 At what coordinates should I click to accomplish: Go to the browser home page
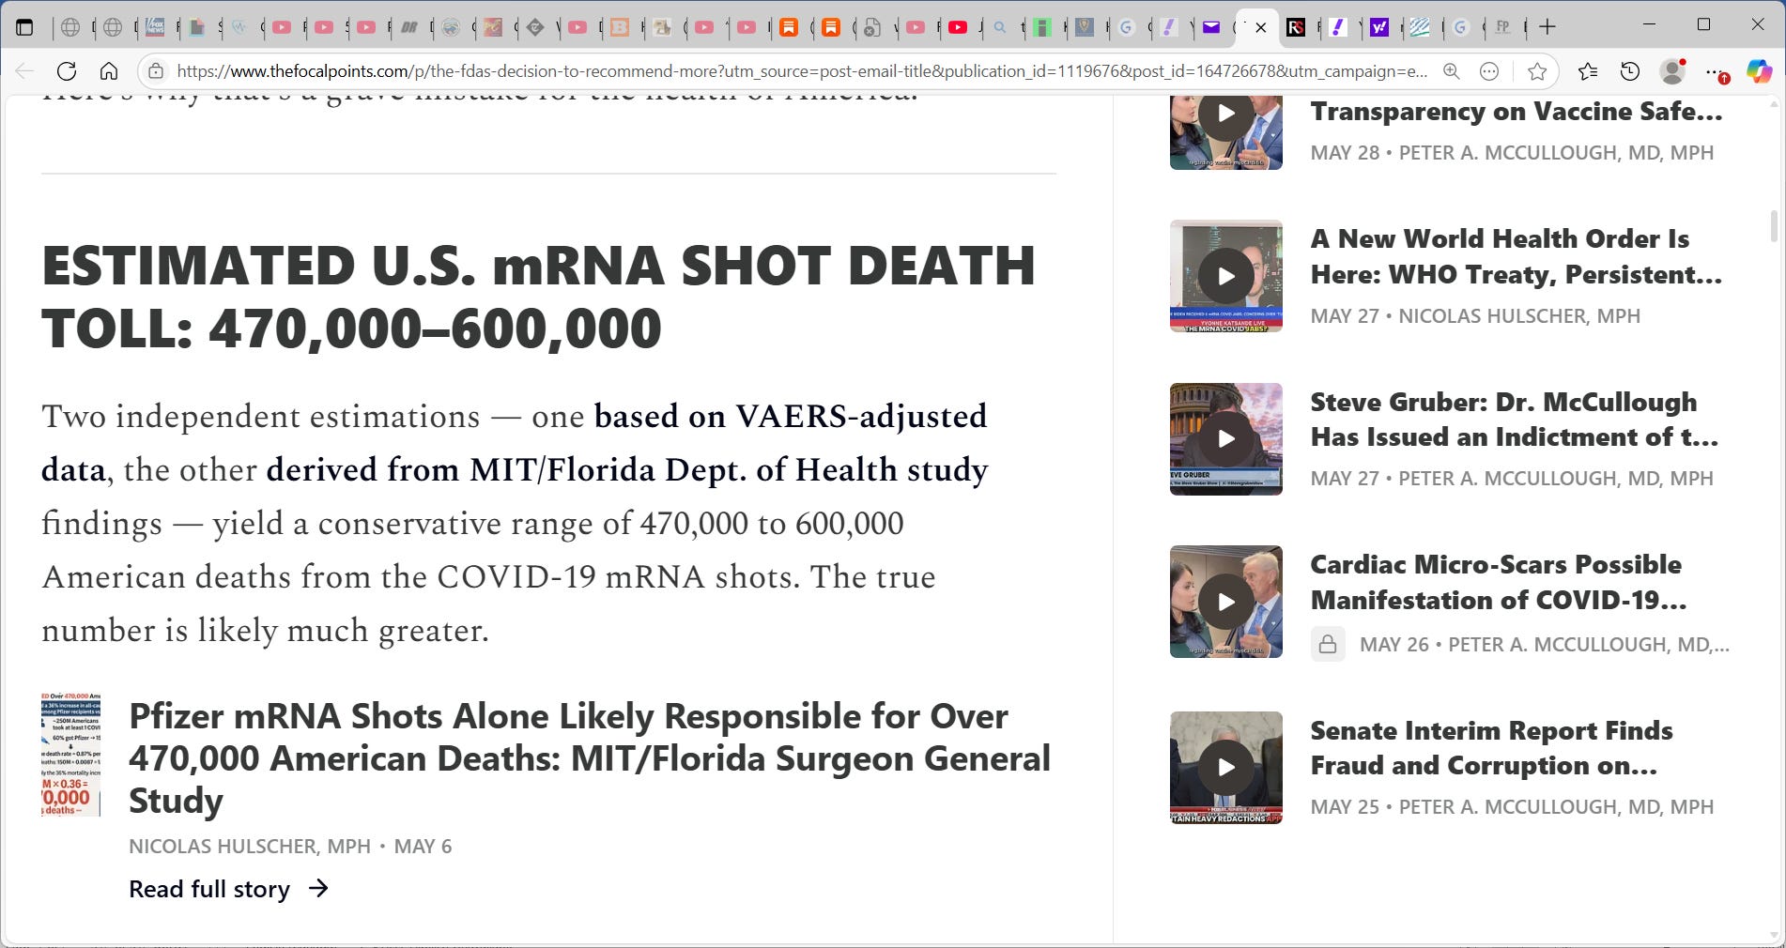tap(109, 71)
